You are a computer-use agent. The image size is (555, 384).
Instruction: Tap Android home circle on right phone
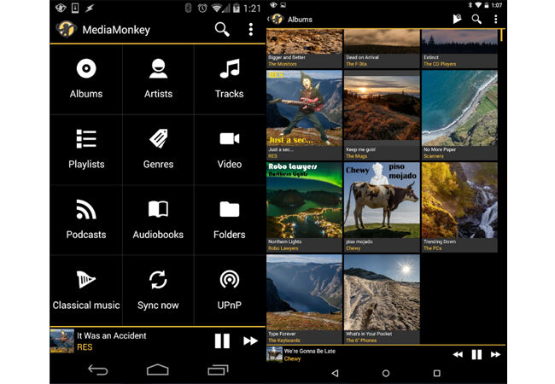pos(386,373)
